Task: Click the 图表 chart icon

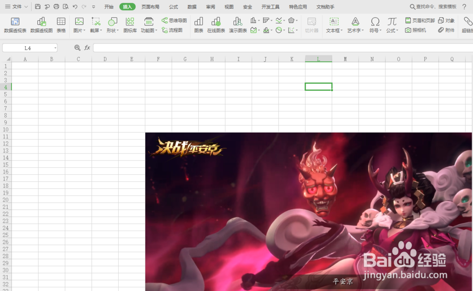Action: point(199,25)
